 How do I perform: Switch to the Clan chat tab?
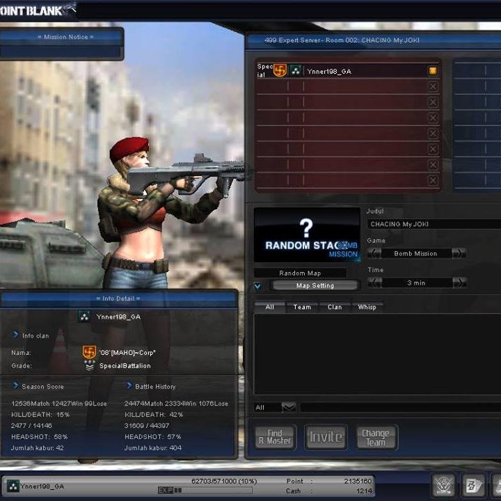335,307
